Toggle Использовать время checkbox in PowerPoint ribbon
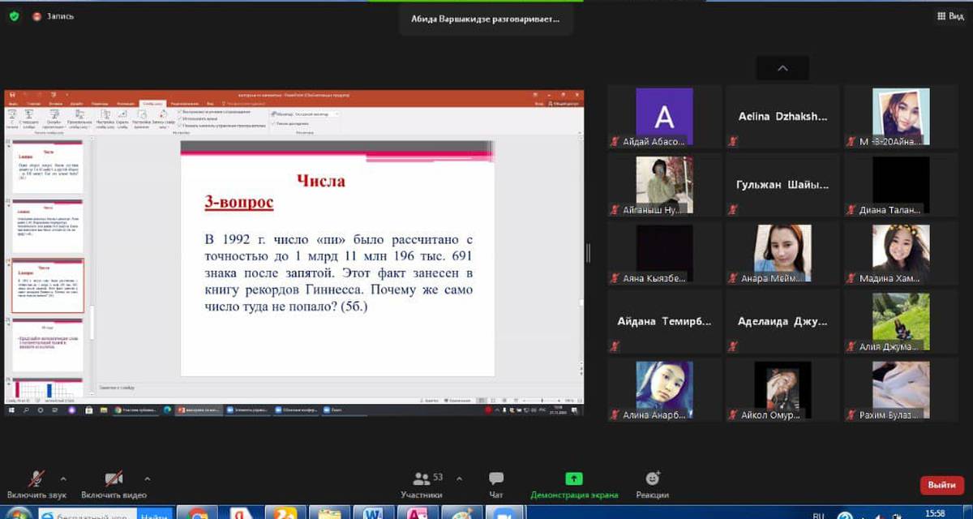The width and height of the screenshot is (973, 519). 180,118
